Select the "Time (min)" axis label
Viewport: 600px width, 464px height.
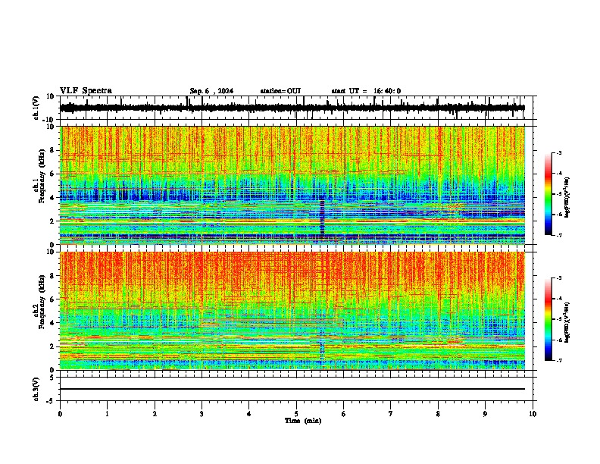coord(303,421)
